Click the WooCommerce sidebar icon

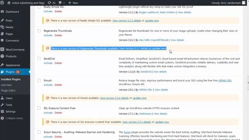pos(2,49)
